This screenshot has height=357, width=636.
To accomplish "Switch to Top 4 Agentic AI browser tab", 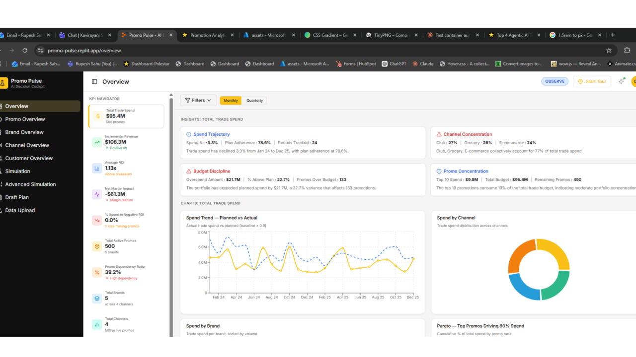I will [514, 35].
